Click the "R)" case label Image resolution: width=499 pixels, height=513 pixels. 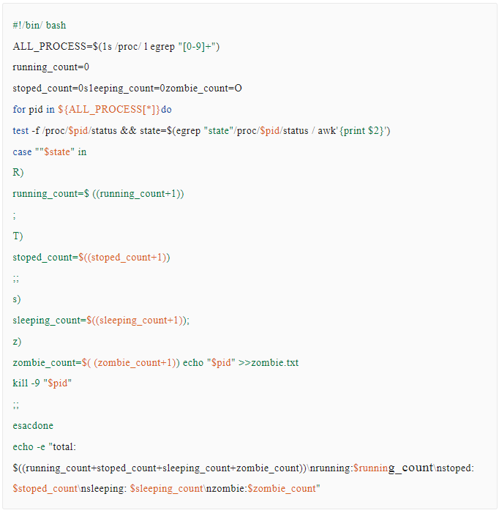click(x=18, y=173)
